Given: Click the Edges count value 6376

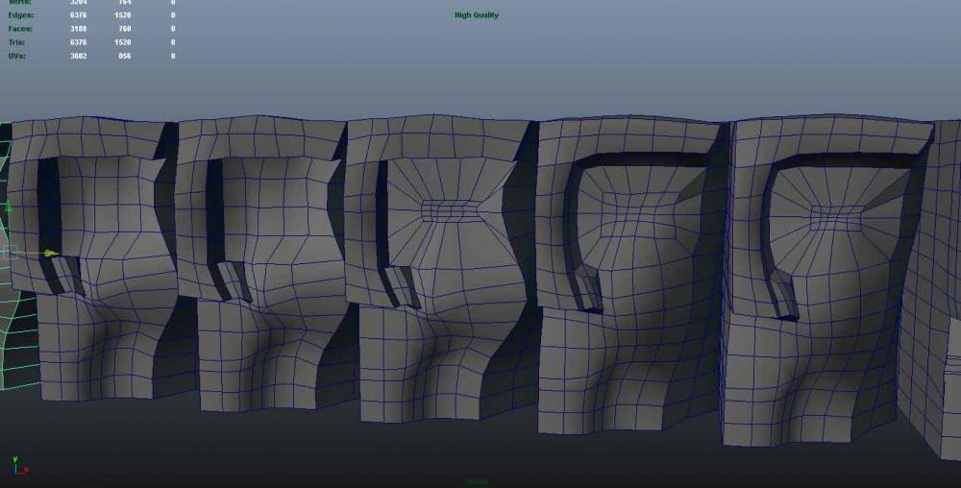Looking at the screenshot, I should tap(79, 15).
